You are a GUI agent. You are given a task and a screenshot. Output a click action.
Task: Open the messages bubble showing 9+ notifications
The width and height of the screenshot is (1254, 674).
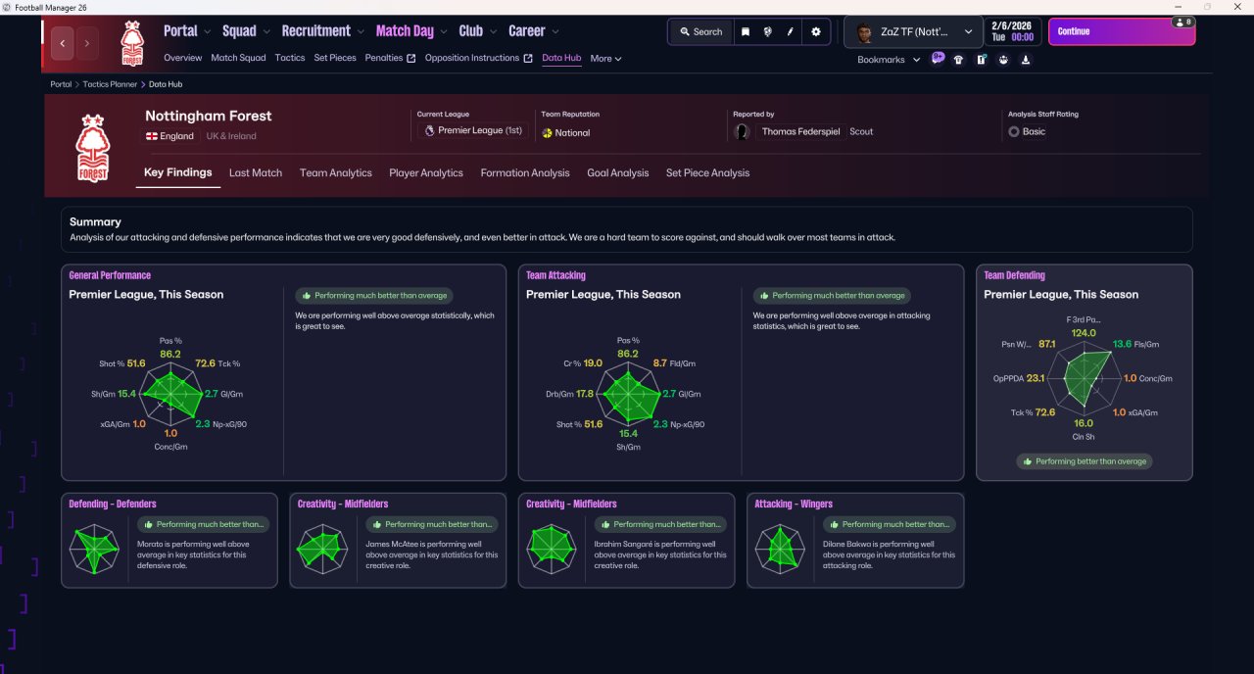tap(938, 59)
